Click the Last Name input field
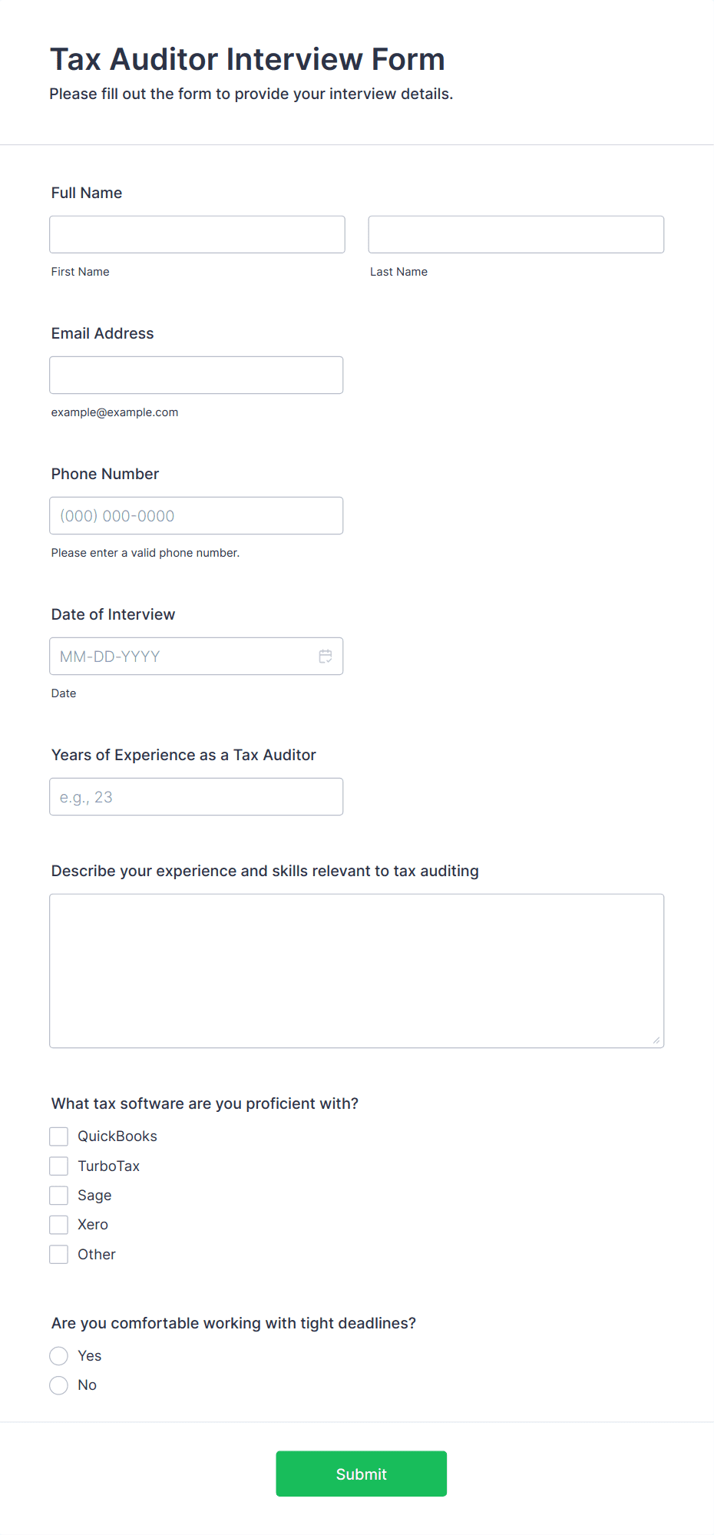The image size is (714, 1535). point(516,234)
